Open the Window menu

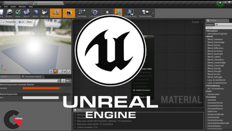(x=22, y=6)
